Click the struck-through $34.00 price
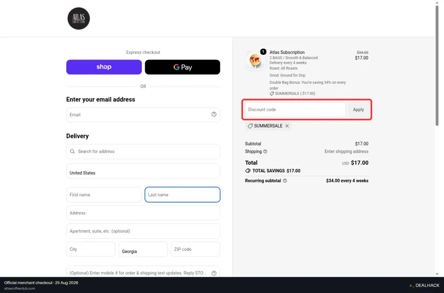 (x=362, y=53)
